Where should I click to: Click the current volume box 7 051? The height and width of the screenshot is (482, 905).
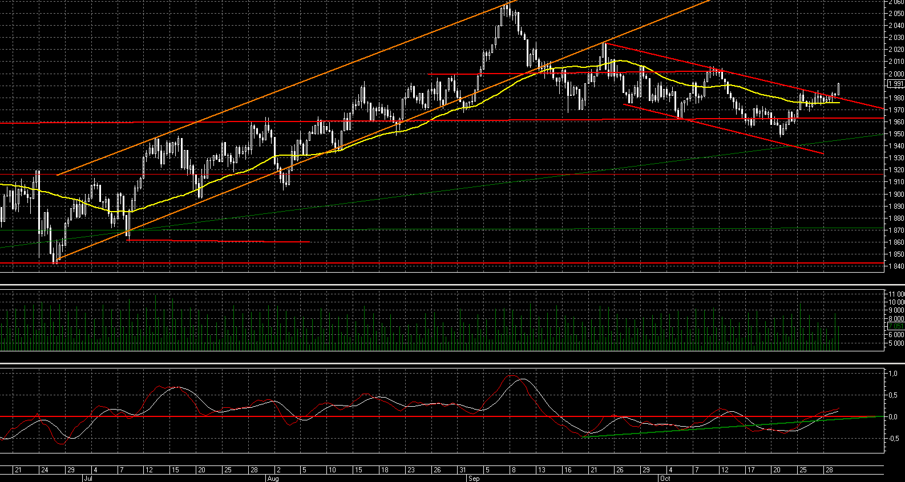[896, 326]
